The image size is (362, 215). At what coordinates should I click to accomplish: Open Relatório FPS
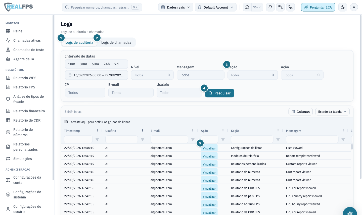28,87
